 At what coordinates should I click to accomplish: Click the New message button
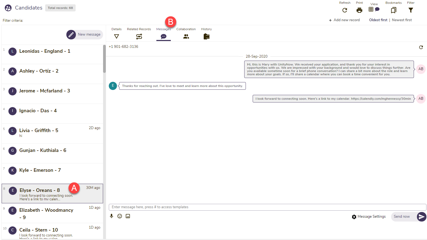point(85,35)
